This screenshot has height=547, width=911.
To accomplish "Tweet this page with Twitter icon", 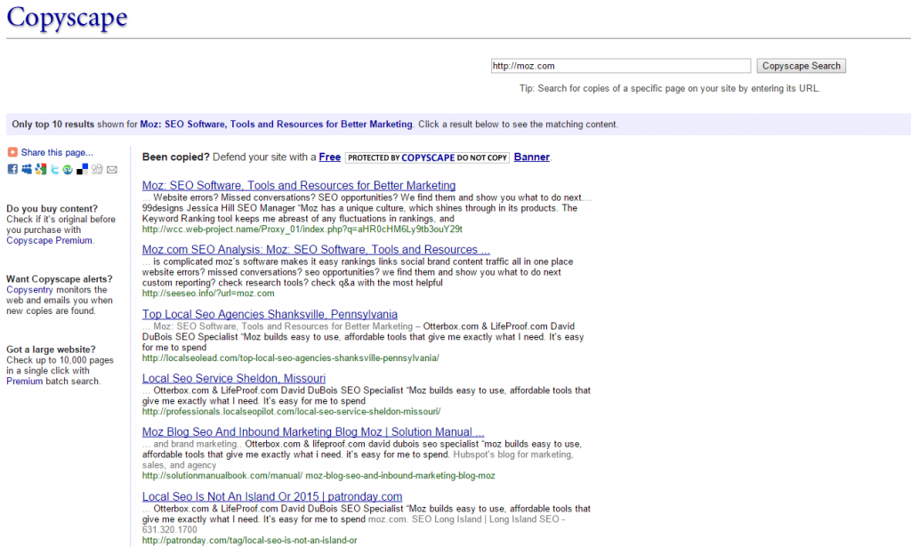I will pos(55,169).
